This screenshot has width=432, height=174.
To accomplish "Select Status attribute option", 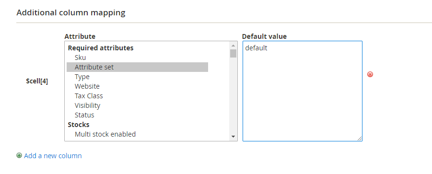I will tap(137, 115).
